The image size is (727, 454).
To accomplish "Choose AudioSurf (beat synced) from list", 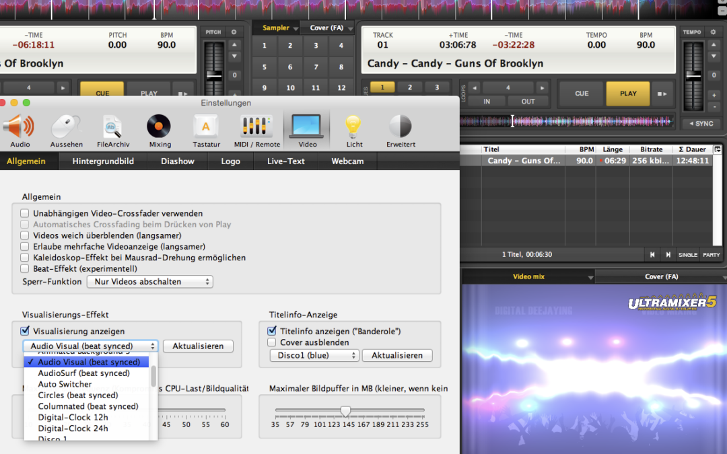I will tap(83, 373).
